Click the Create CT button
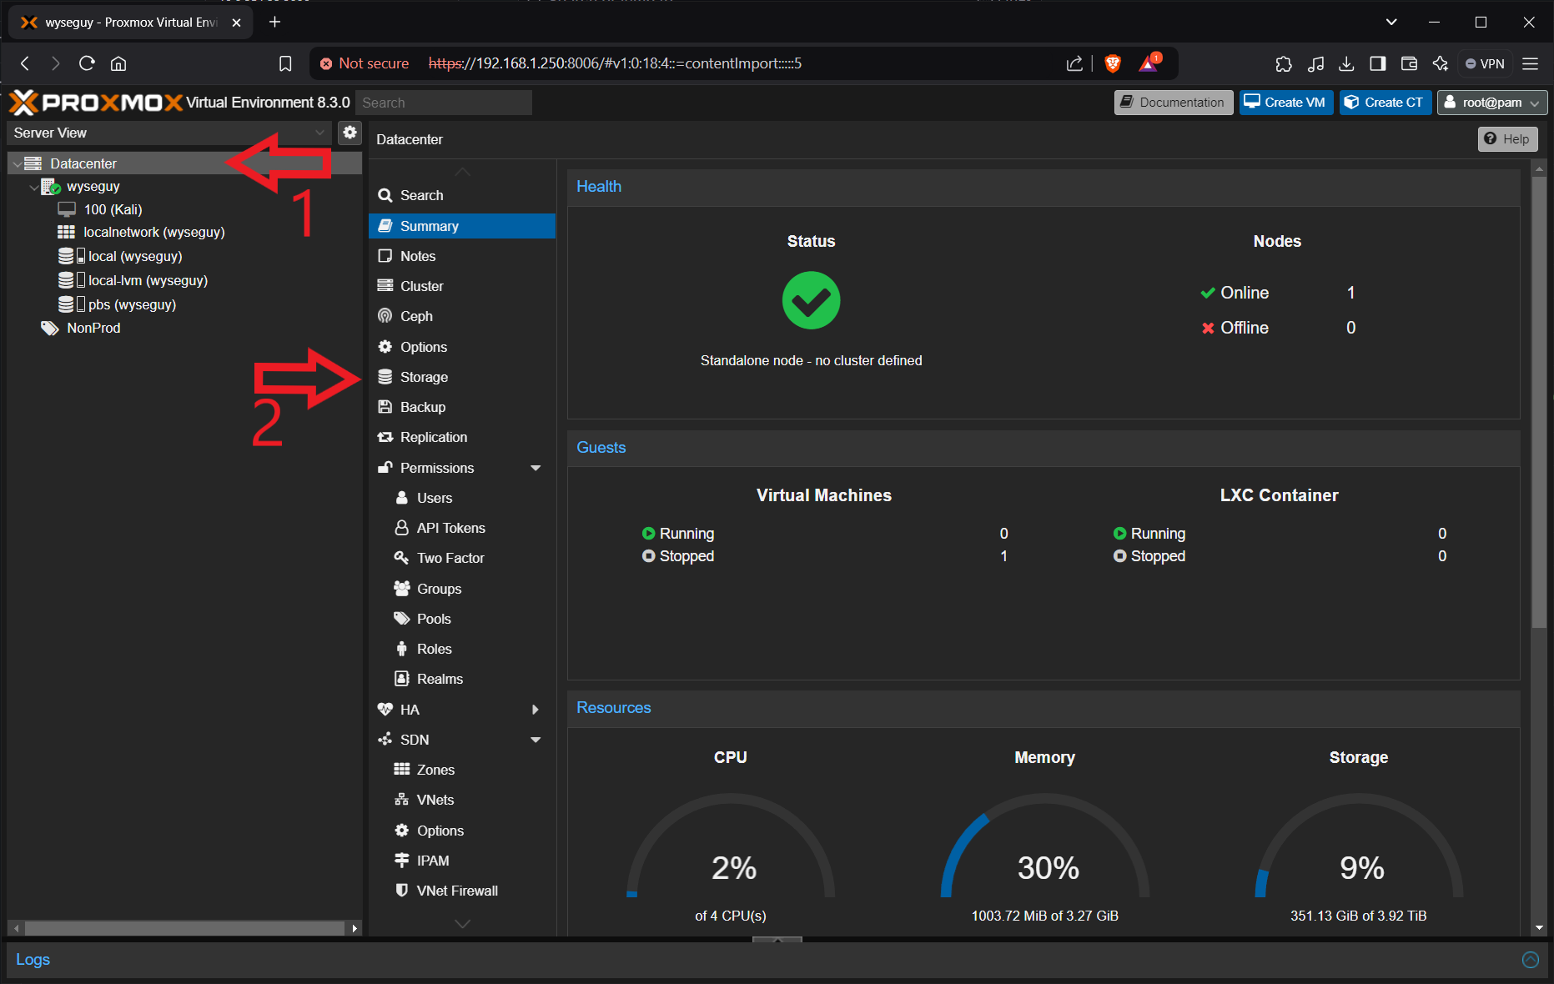 click(1386, 103)
